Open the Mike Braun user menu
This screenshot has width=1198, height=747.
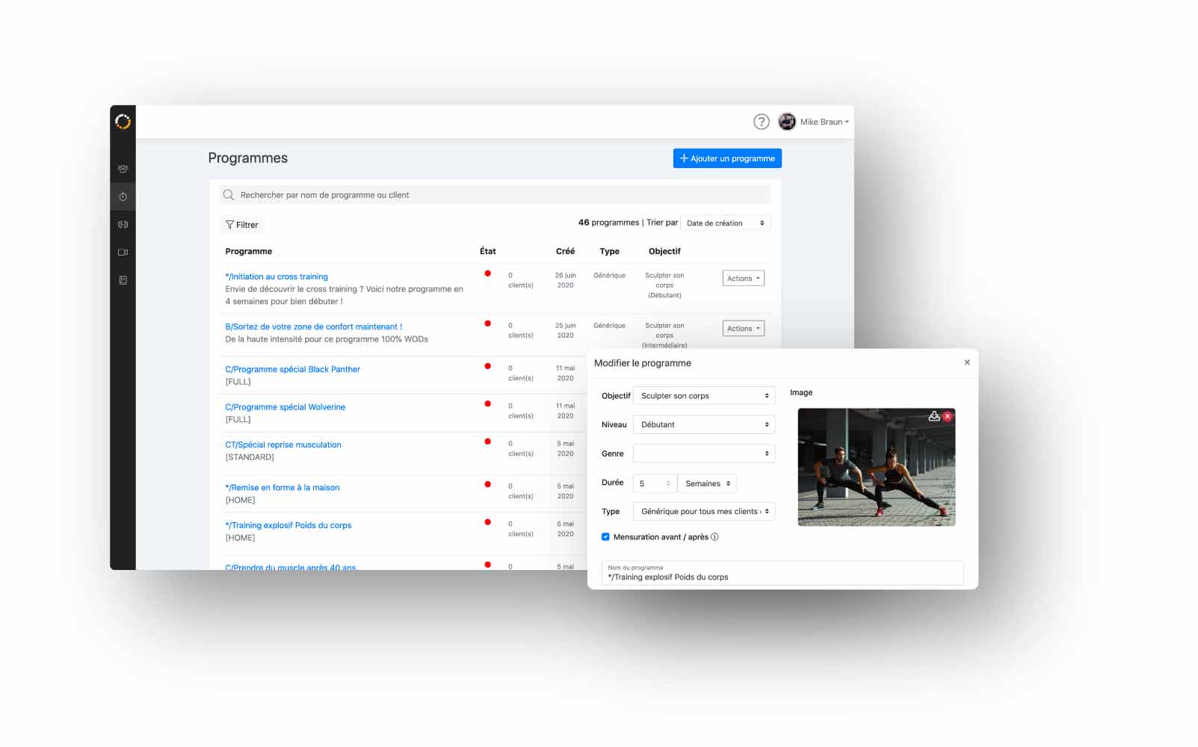(x=824, y=122)
